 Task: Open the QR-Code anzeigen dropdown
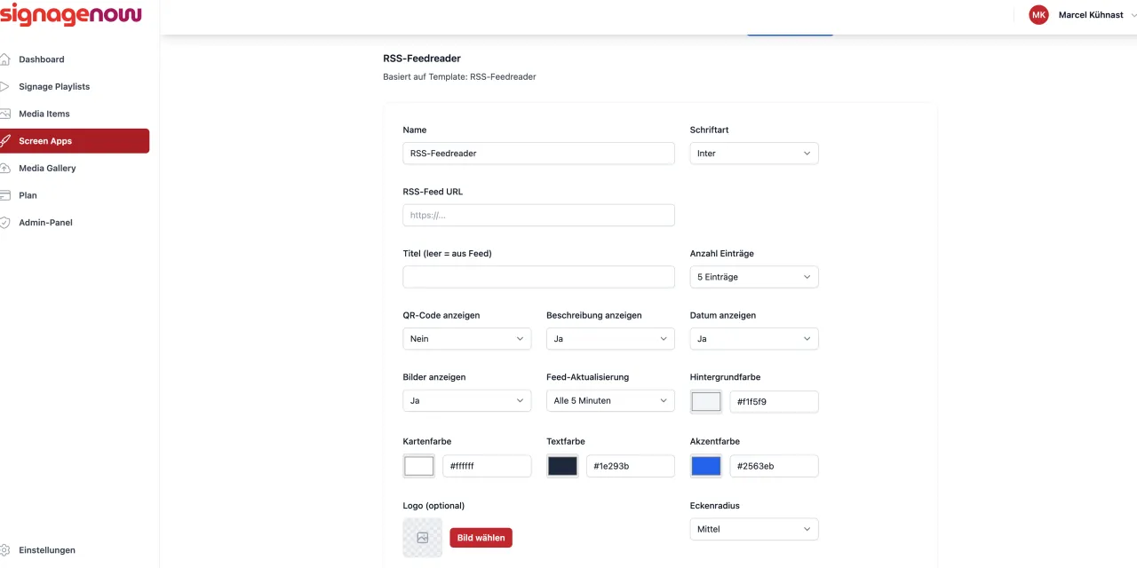tap(467, 339)
